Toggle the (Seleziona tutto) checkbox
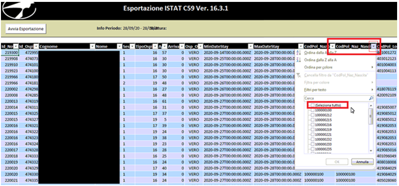 [312, 106]
